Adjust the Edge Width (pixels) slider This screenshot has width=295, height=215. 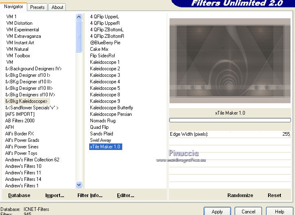pyautogui.click(x=230, y=134)
